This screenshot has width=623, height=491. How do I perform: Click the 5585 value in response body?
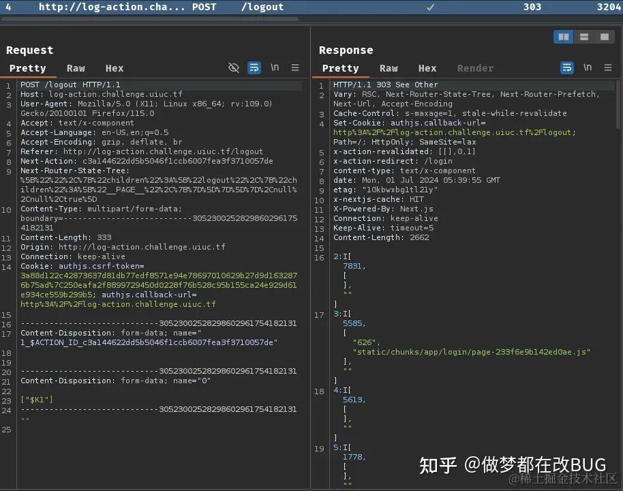(354, 323)
